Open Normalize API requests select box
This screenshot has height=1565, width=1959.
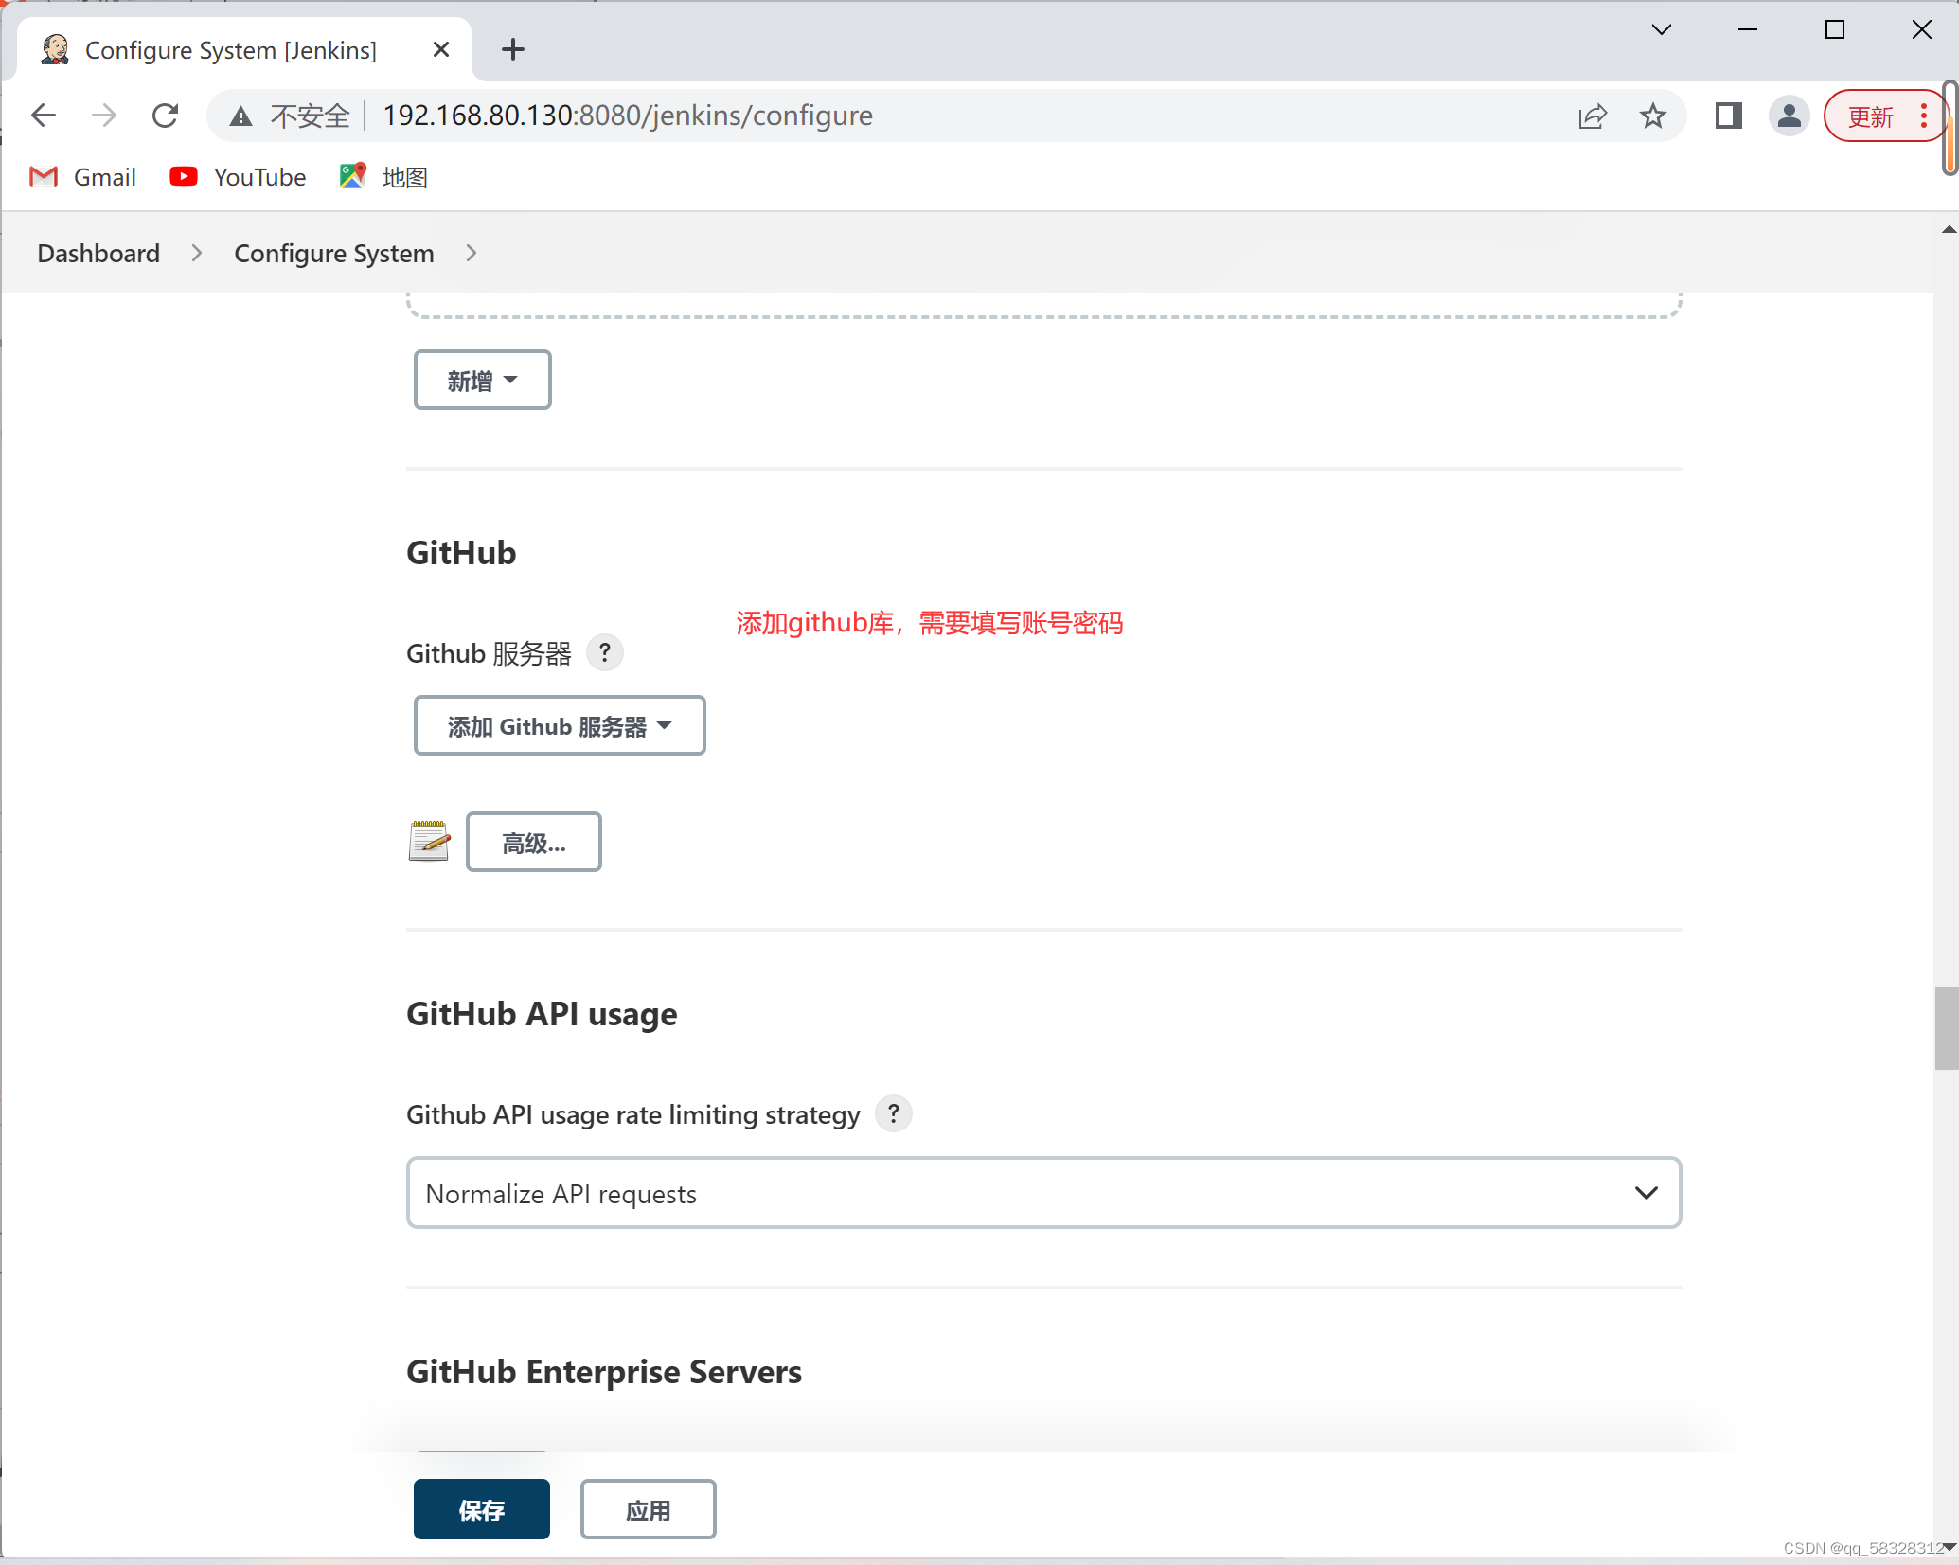tap(1042, 1193)
